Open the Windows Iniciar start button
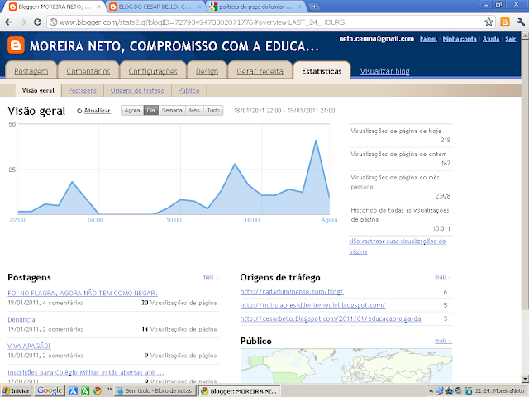529x397 pixels. point(16,390)
